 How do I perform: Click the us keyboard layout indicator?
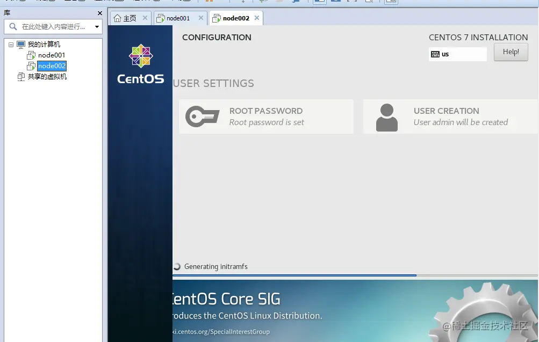point(457,54)
